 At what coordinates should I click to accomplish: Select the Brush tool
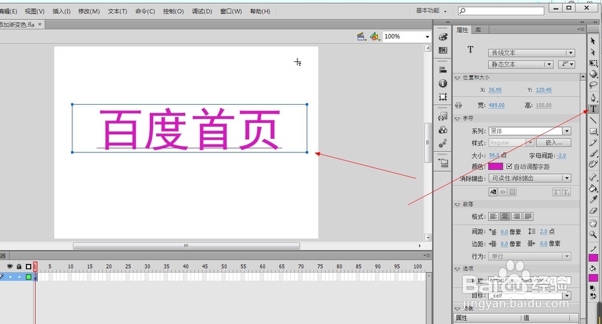[593, 154]
